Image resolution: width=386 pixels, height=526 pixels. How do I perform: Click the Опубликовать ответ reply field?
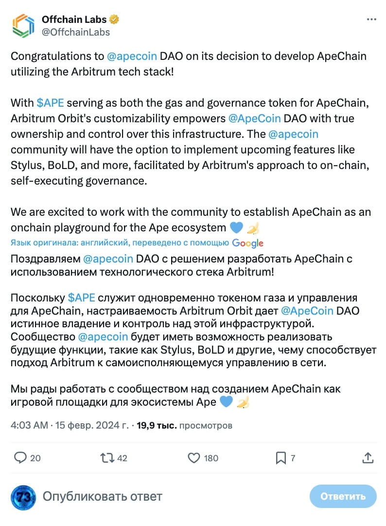point(102,497)
